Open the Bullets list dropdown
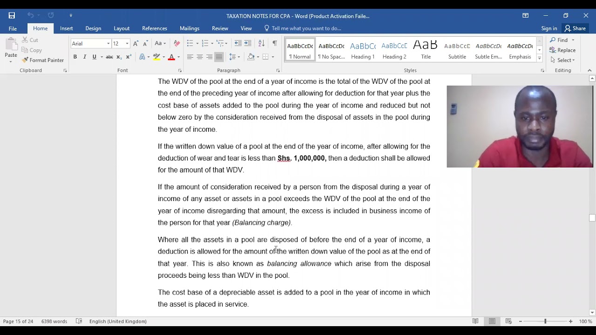 (192, 43)
